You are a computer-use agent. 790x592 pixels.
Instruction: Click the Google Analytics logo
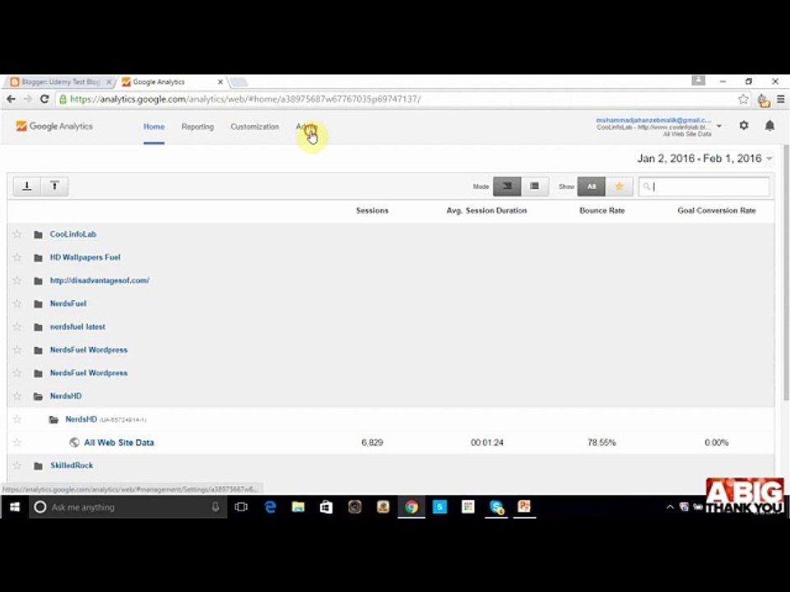54,127
